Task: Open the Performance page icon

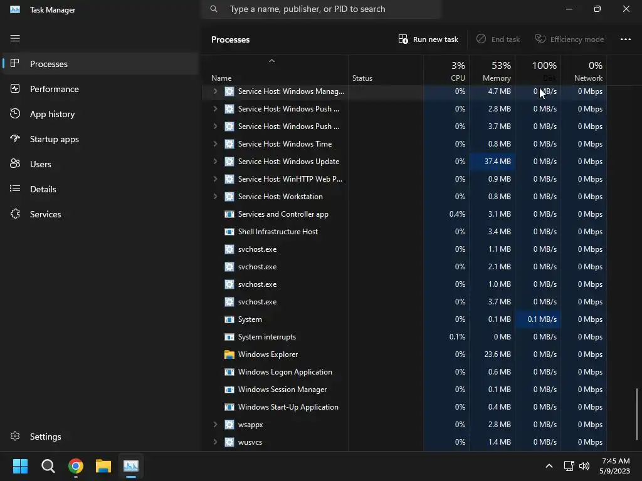Action: (15, 89)
